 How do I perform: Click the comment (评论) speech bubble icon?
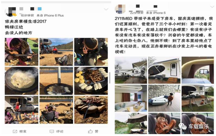[x=52, y=131]
